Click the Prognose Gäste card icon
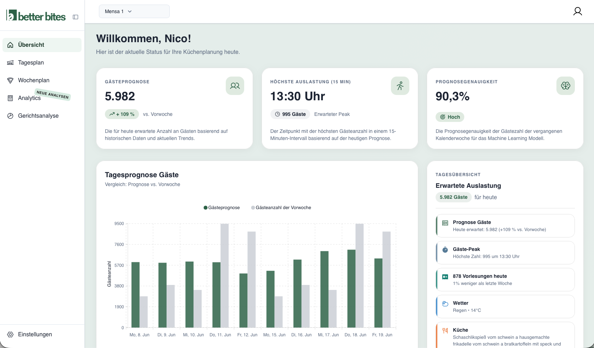 click(x=445, y=223)
